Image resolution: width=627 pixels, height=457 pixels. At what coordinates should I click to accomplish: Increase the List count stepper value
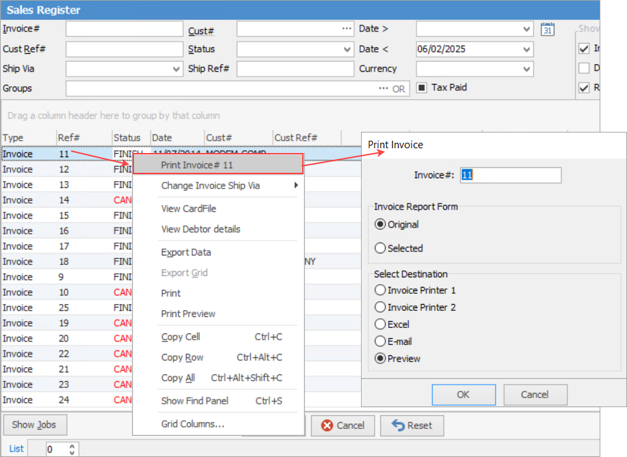[x=73, y=445]
